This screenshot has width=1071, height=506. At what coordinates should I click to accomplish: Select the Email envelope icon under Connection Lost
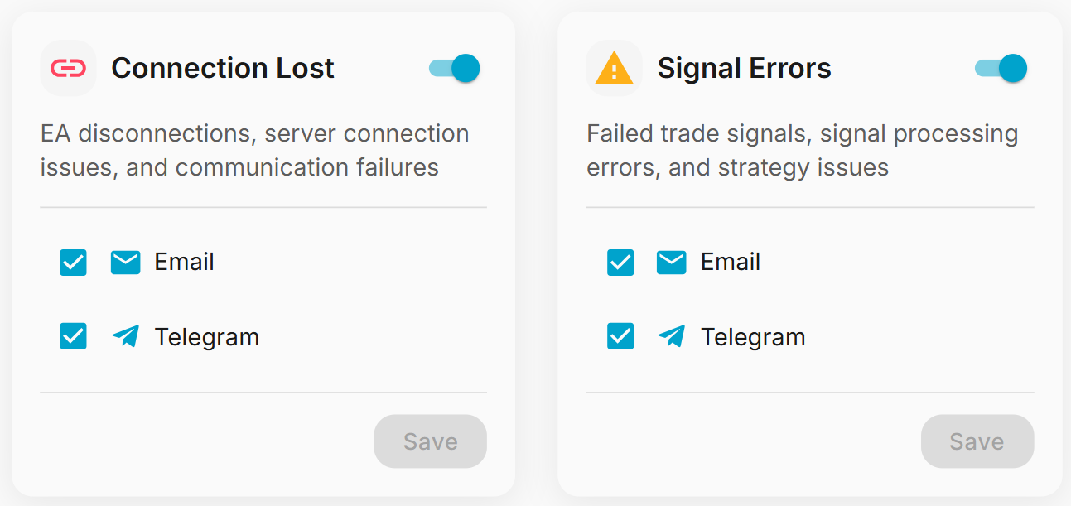(x=125, y=262)
